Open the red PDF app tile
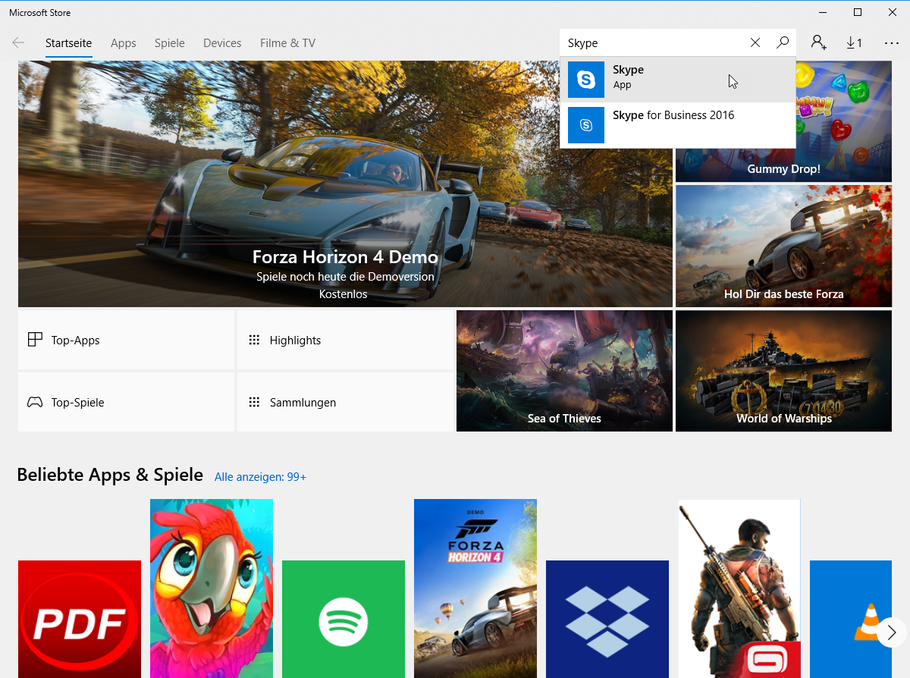Screen dimensions: 910x678 pyautogui.click(x=80, y=619)
